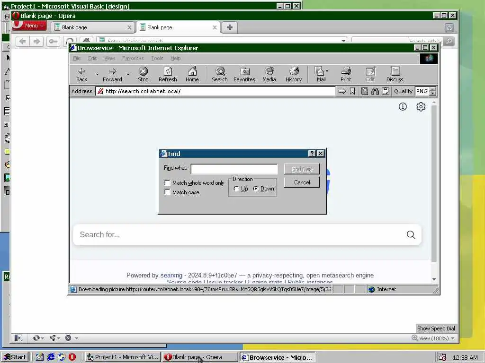The height and width of the screenshot is (363, 485).
Task: Open the View menu in Browservice
Action: [x=109, y=58]
